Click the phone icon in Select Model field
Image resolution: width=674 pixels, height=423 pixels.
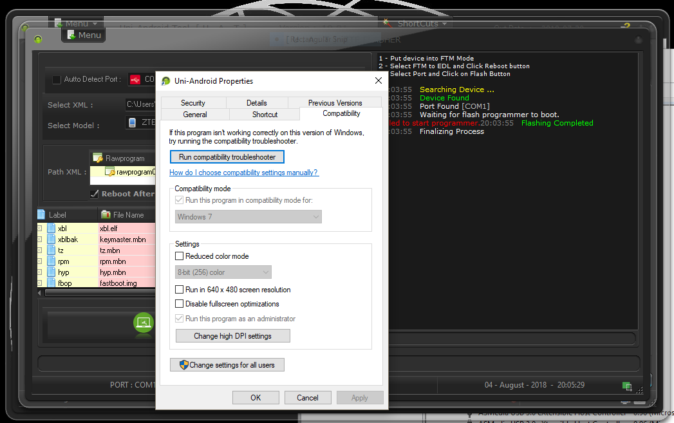[133, 122]
